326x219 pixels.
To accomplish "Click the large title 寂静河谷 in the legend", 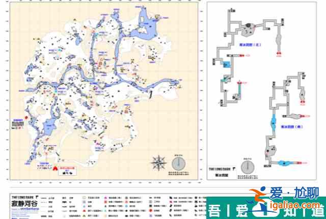I will click(25, 203).
